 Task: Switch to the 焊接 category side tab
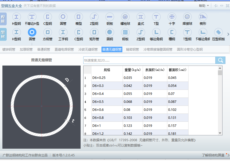[3, 19]
